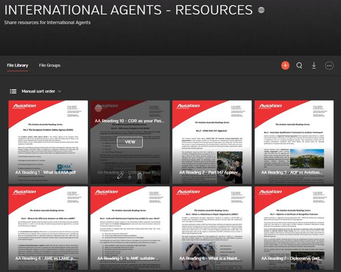Click the pencil edit icon on AA Reading 10
This screenshot has height=272, width=341.
120,176
